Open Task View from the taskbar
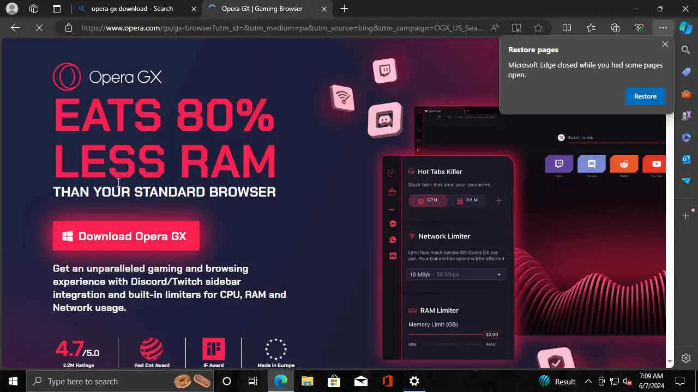This screenshot has height=392, width=698. click(x=253, y=381)
